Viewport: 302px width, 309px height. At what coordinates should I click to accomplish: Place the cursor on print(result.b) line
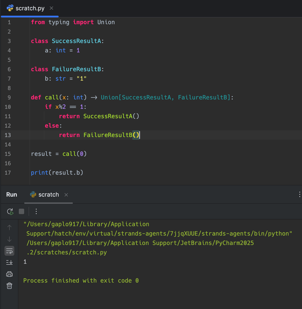click(57, 172)
